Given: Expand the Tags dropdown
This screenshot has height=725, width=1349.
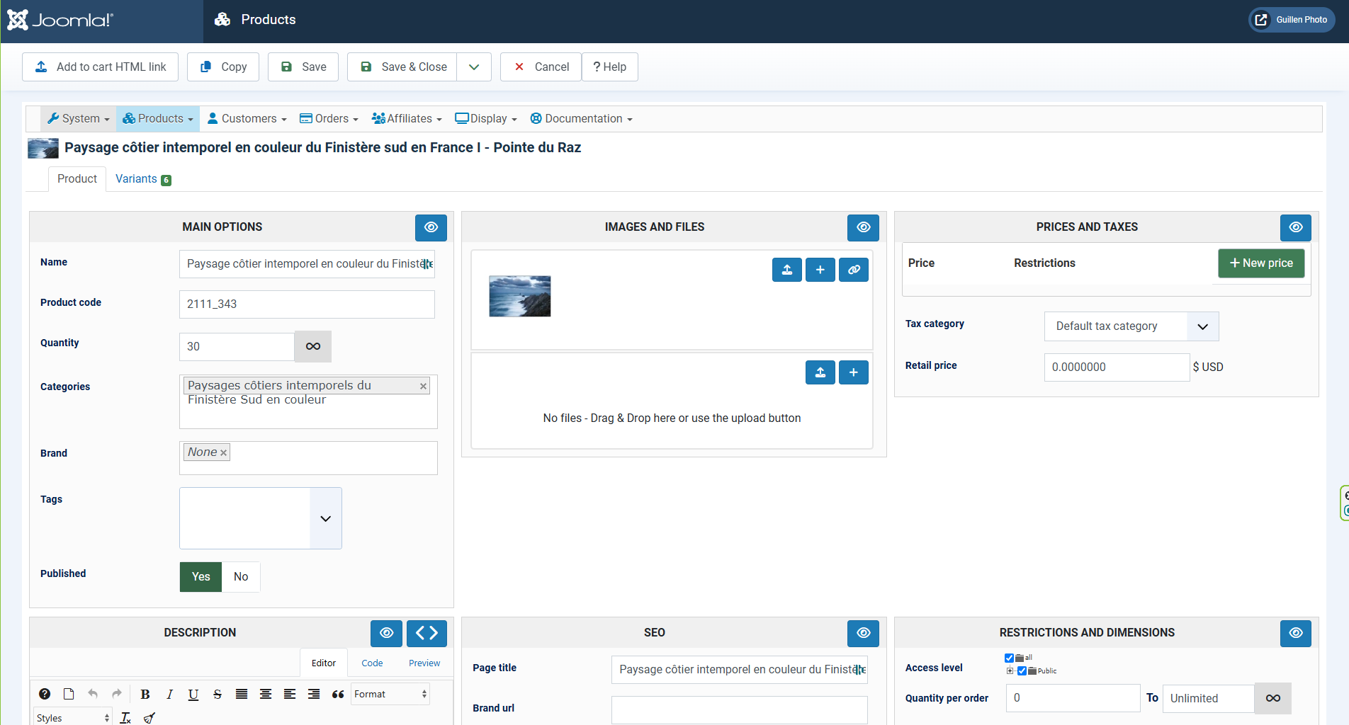Looking at the screenshot, I should 325,518.
